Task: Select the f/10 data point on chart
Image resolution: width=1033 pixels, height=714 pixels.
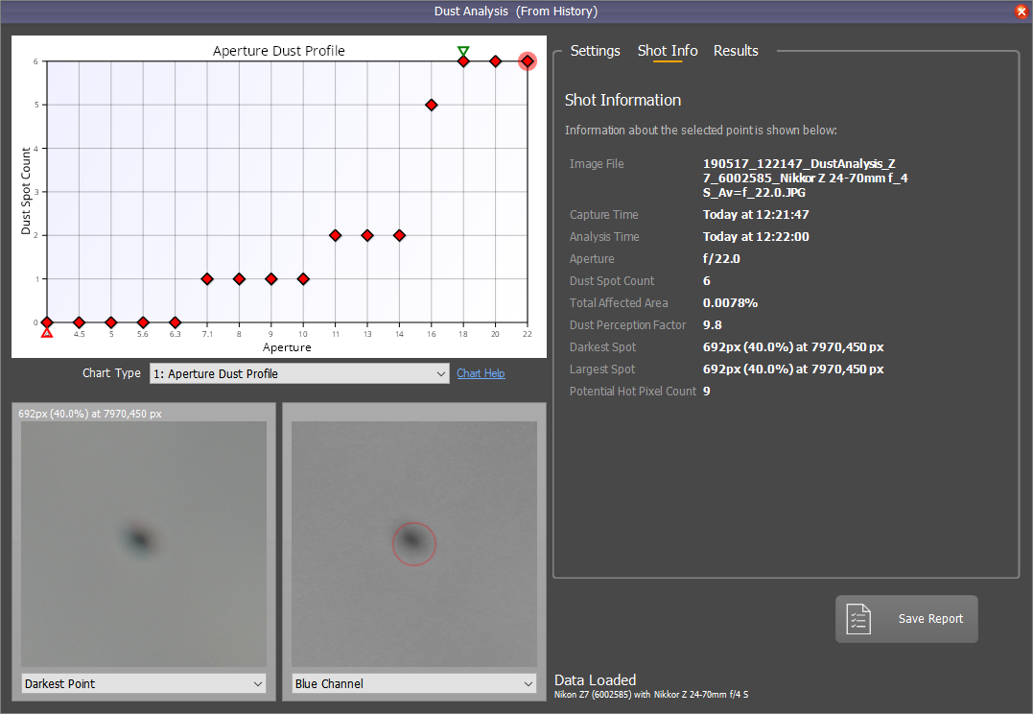Action: (x=303, y=279)
